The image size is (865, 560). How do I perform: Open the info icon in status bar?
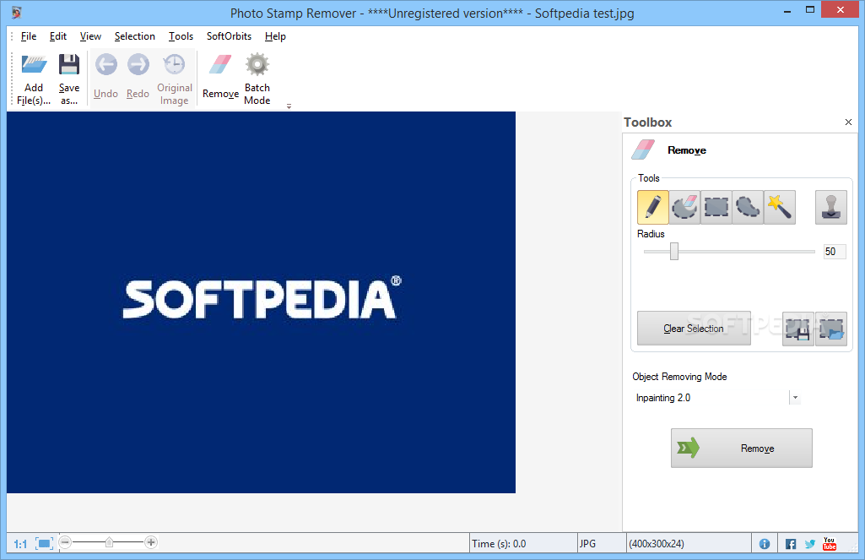click(x=765, y=543)
